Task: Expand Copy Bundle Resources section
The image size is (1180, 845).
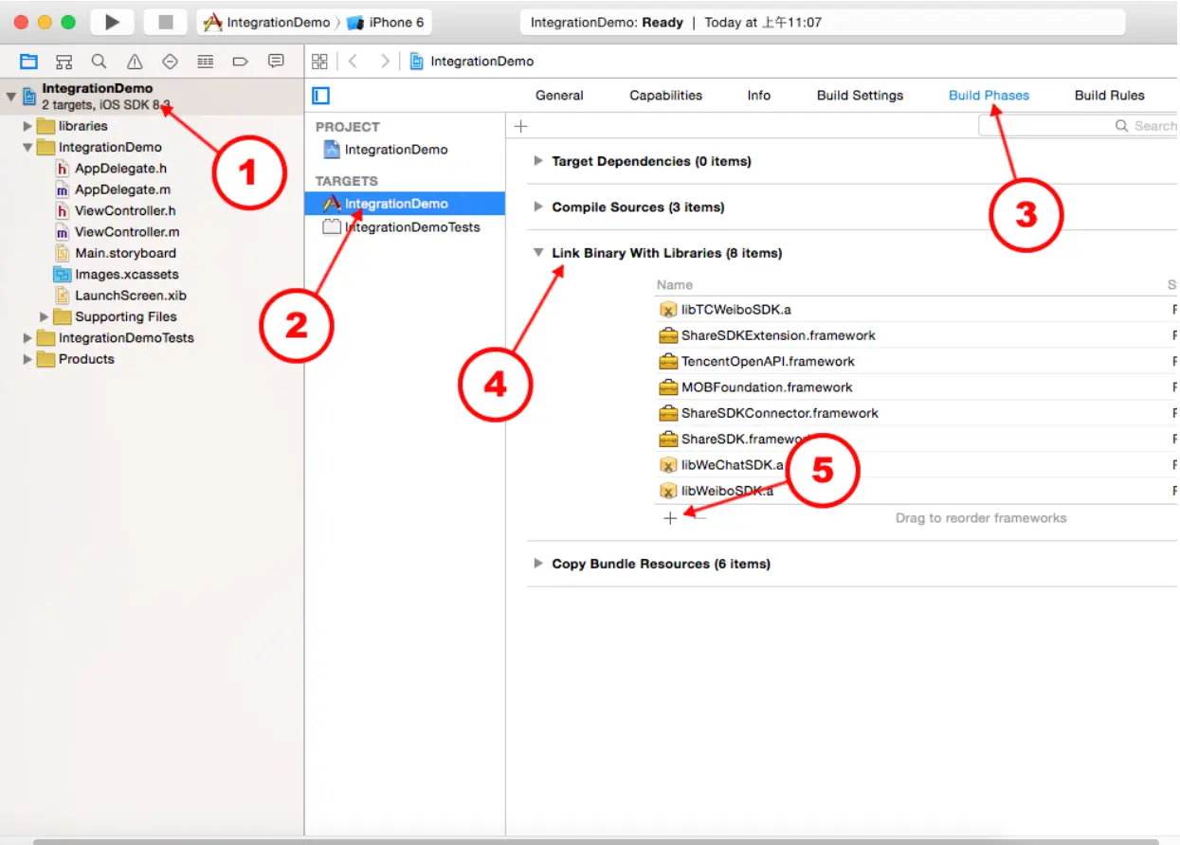Action: click(x=538, y=564)
